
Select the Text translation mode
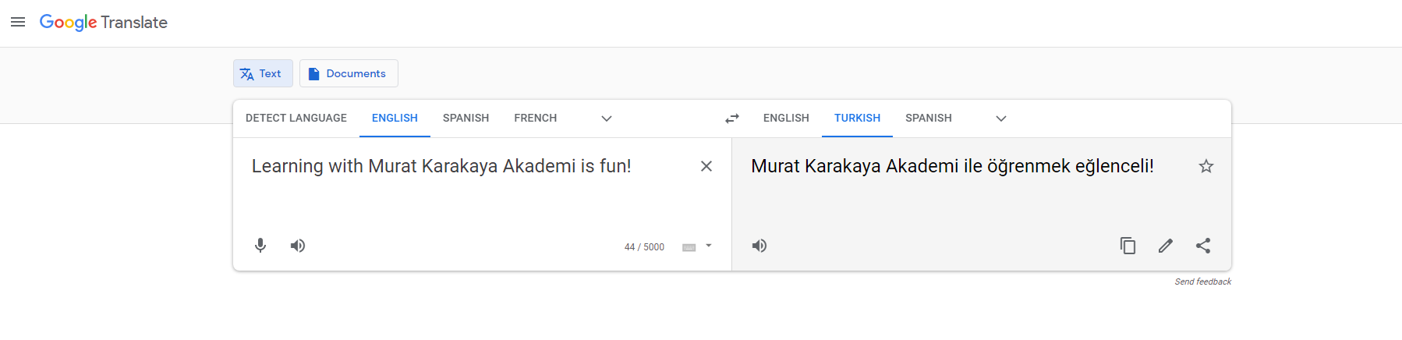tap(263, 73)
